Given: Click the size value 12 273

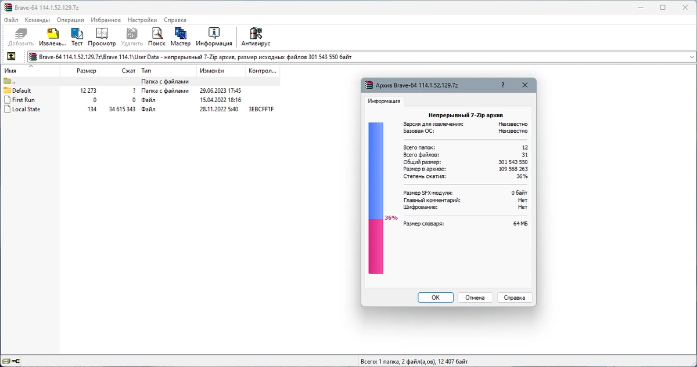Looking at the screenshot, I should tap(88, 90).
